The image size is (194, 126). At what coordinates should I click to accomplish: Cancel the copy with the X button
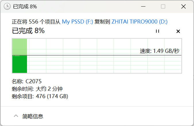pyautogui.click(x=178, y=31)
